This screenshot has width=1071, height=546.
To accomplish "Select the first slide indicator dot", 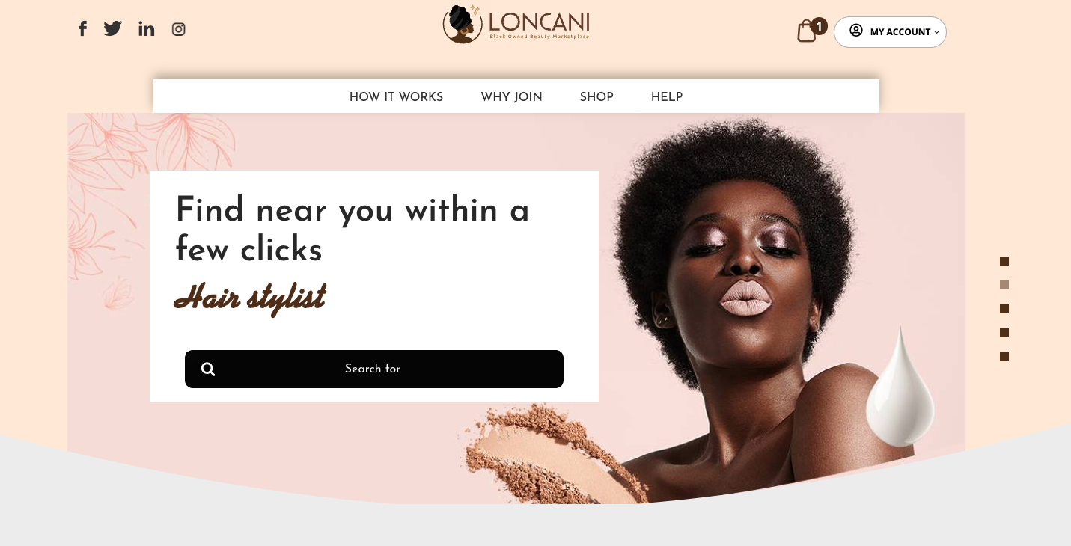I will 1004,261.
